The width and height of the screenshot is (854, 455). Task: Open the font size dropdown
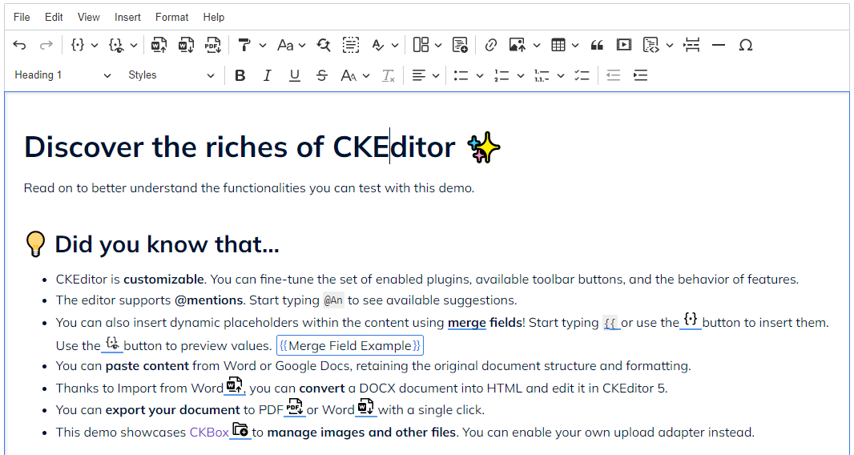355,76
